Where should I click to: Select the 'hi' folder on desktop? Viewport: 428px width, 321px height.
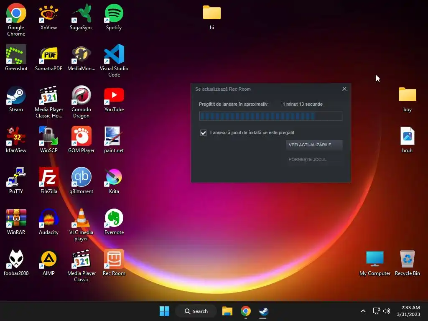(212, 17)
